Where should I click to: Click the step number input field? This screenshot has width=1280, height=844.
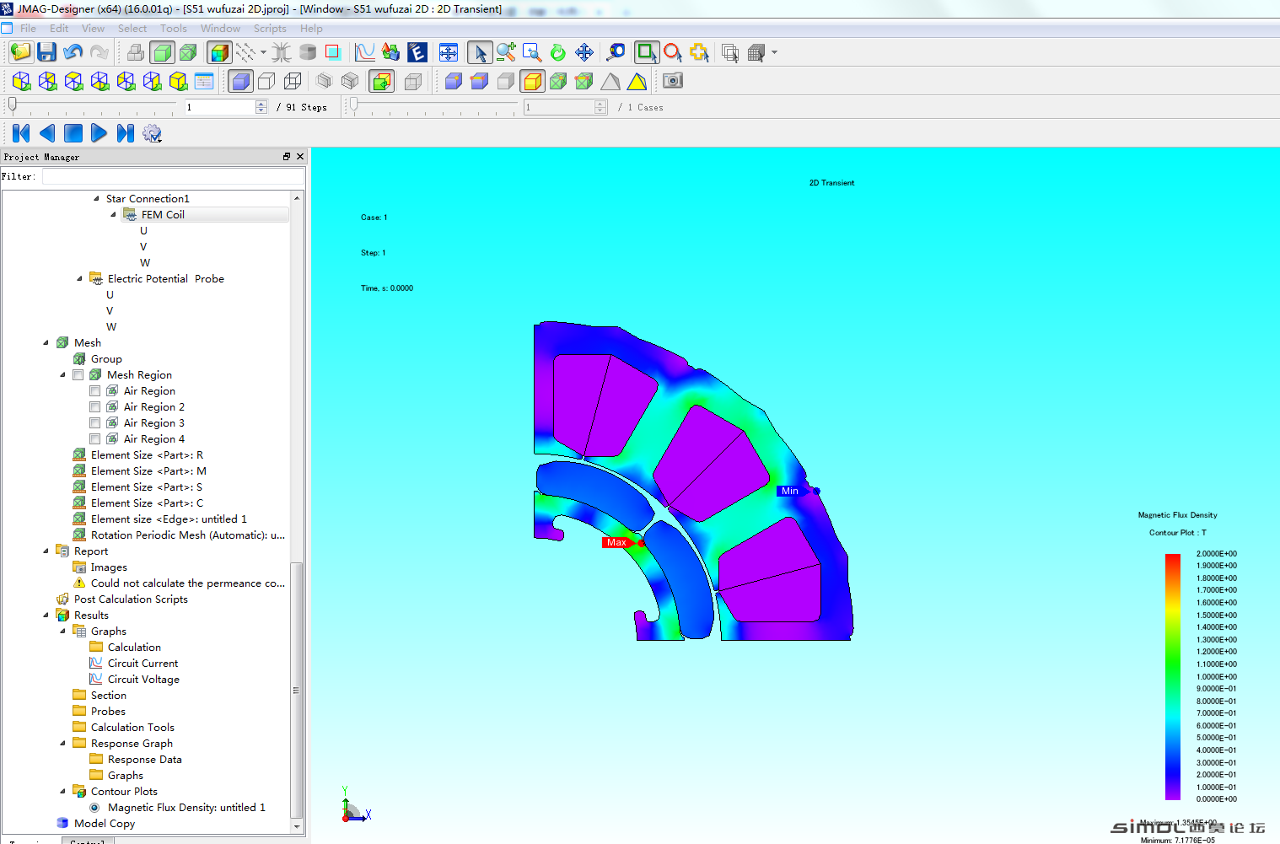(x=219, y=107)
